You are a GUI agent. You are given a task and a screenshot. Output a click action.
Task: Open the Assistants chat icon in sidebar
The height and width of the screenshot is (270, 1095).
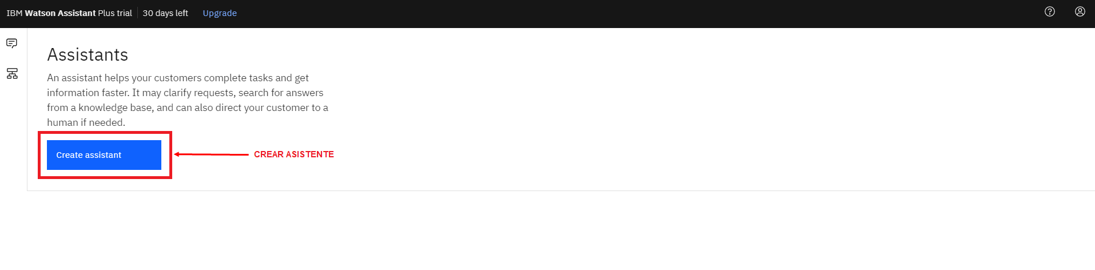pos(11,43)
